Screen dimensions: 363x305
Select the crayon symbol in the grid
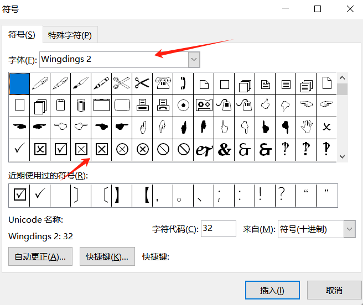101,83
